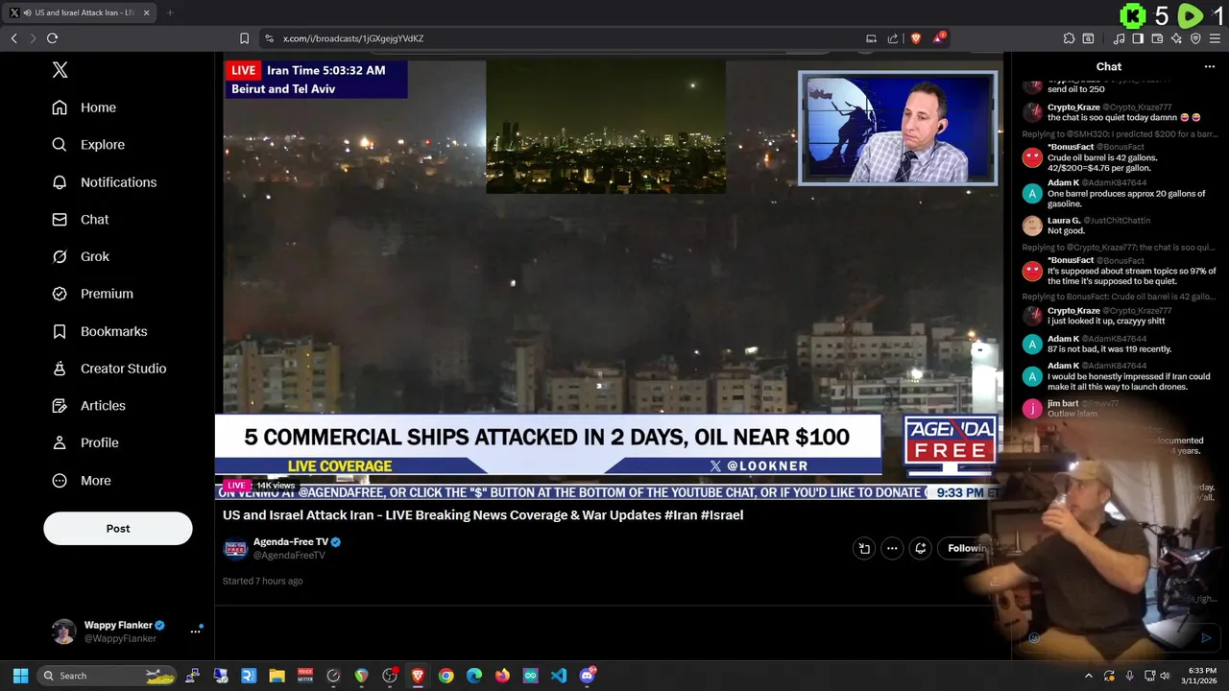1229x691 pixels.
Task: Go back using browser back arrow
Action: pos(13,38)
